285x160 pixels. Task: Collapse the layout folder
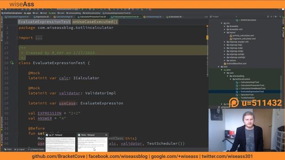224,32
